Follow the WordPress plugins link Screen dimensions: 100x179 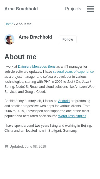pyautogui.click(x=72, y=116)
